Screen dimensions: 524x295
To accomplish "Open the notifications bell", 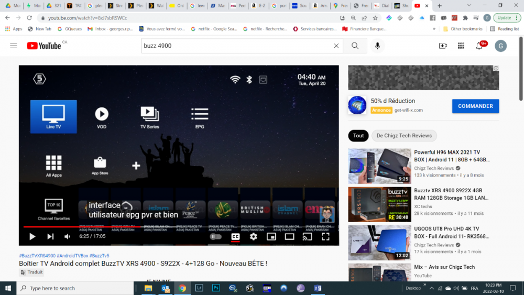I will coord(479,46).
